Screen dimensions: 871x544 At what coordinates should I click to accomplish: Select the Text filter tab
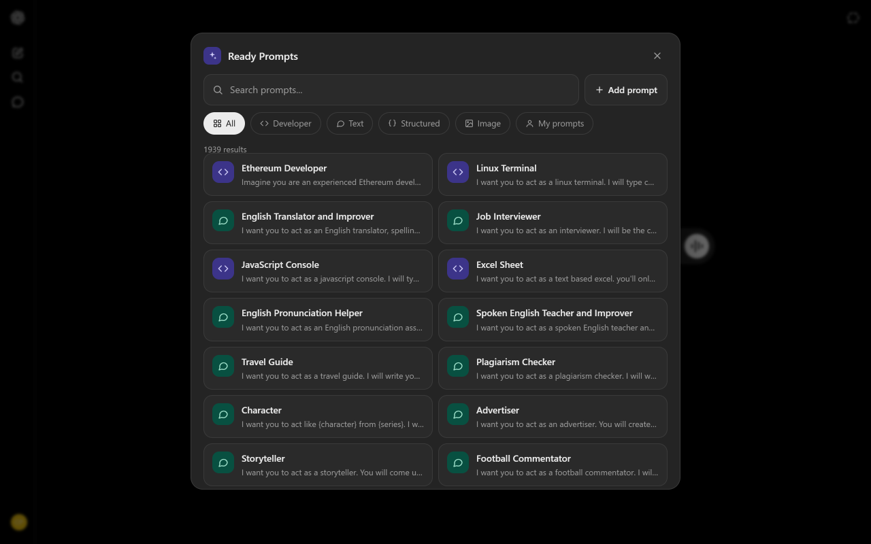coord(350,124)
